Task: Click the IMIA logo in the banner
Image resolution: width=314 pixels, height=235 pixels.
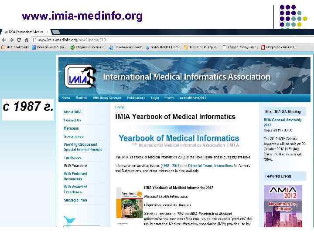Action: pyautogui.click(x=81, y=77)
